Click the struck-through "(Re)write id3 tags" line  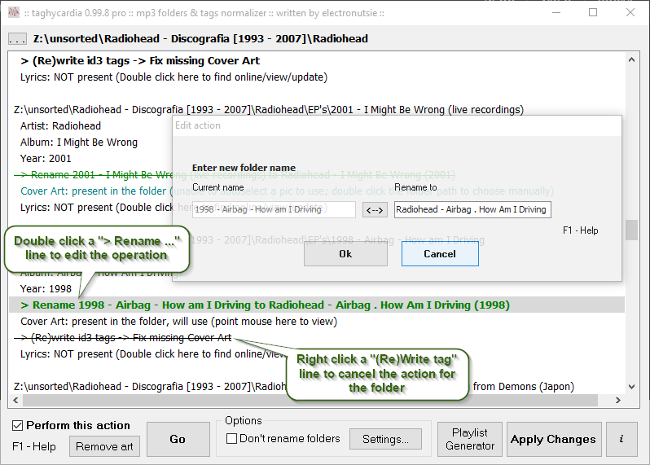[123, 338]
